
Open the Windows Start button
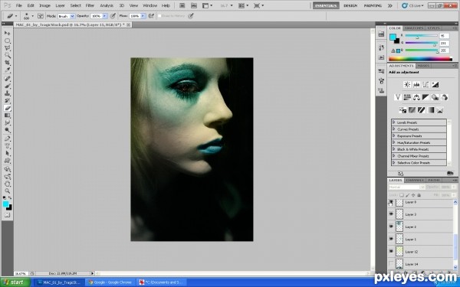coord(15,282)
